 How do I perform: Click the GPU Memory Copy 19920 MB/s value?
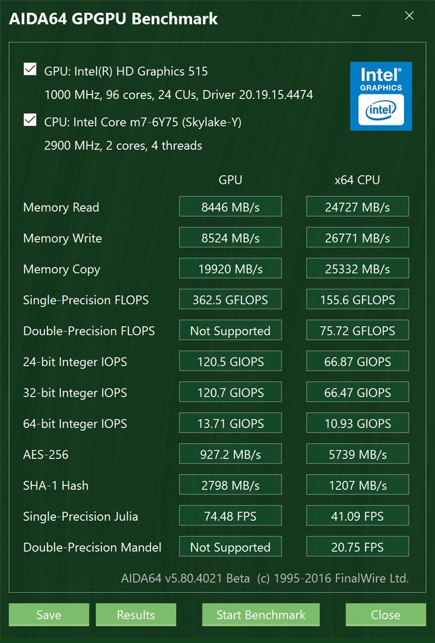(230, 269)
